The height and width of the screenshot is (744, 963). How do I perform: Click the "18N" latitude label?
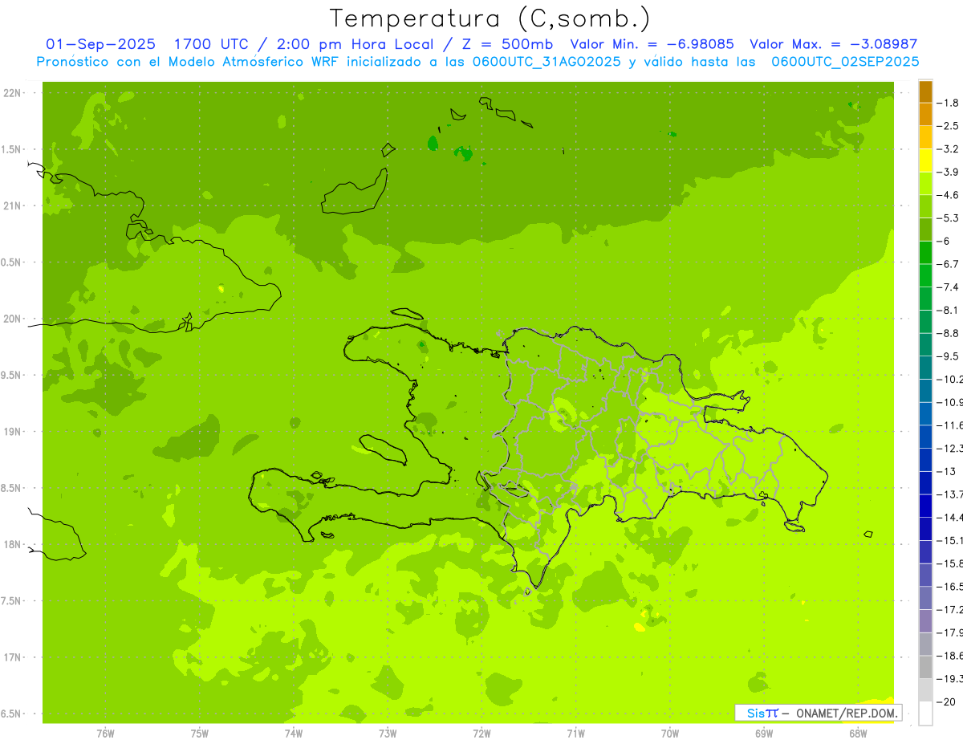click(x=14, y=545)
